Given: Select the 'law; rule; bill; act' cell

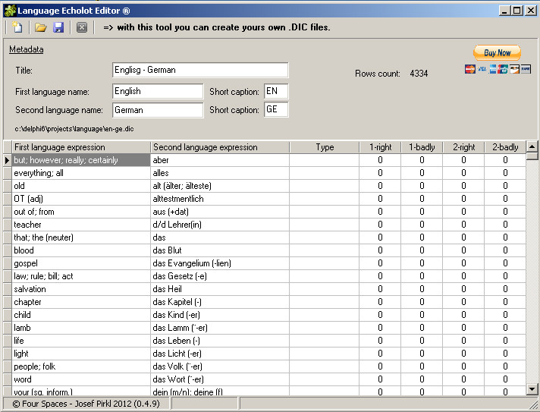Looking at the screenshot, I should pyautogui.click(x=81, y=276).
